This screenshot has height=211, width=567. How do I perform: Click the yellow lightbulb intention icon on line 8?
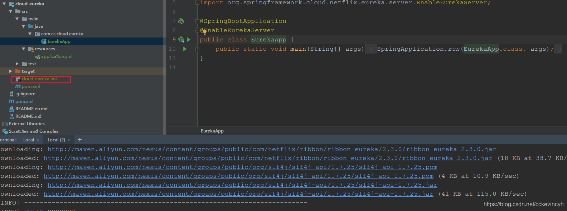(205, 31)
